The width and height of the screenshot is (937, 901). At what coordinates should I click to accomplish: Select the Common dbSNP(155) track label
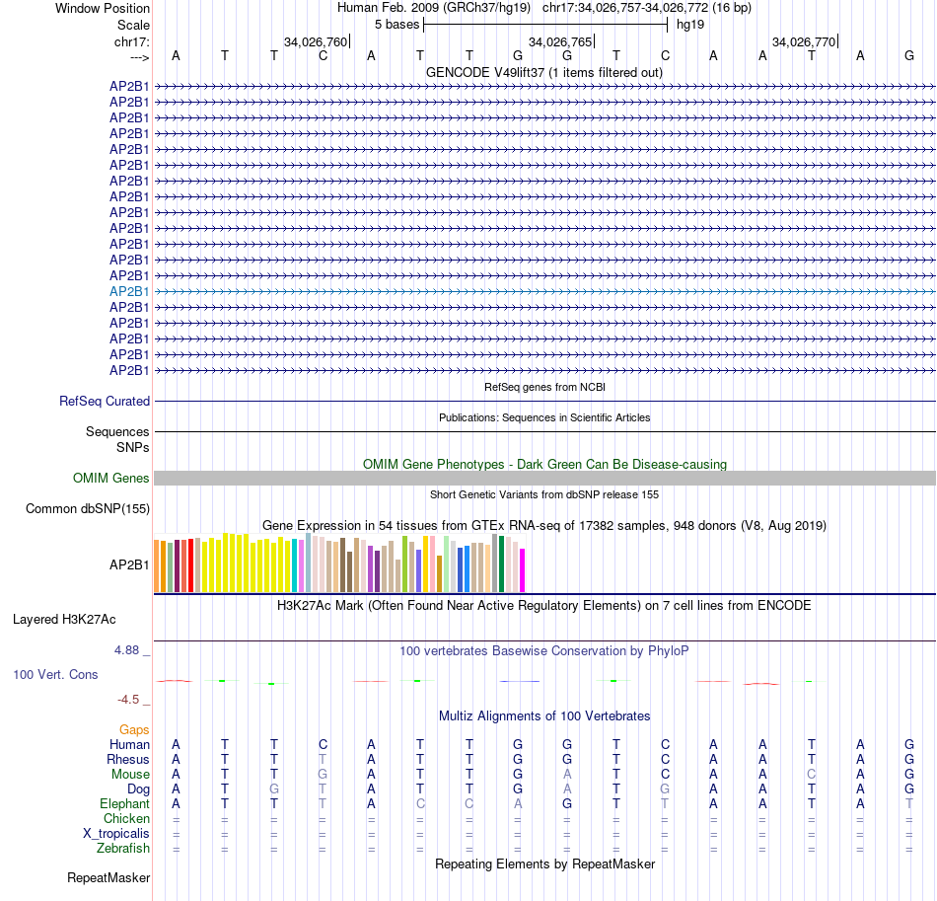click(x=87, y=509)
